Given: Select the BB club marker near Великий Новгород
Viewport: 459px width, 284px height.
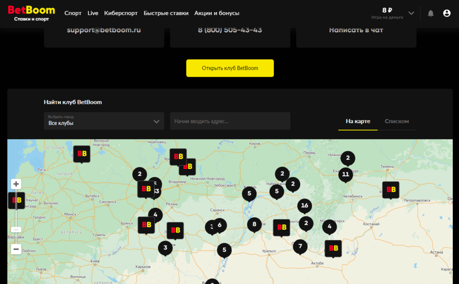Looking at the screenshot, I should (82, 154).
